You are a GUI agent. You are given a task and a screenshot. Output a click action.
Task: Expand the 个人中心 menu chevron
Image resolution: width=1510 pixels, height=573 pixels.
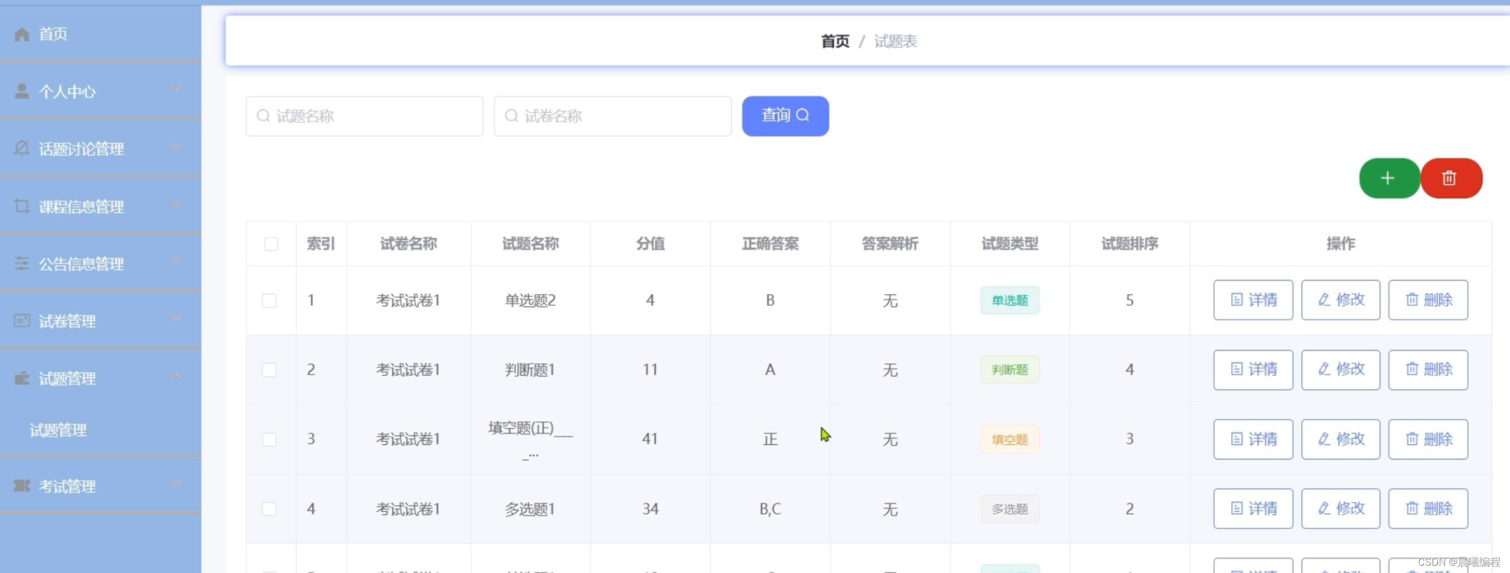[175, 89]
